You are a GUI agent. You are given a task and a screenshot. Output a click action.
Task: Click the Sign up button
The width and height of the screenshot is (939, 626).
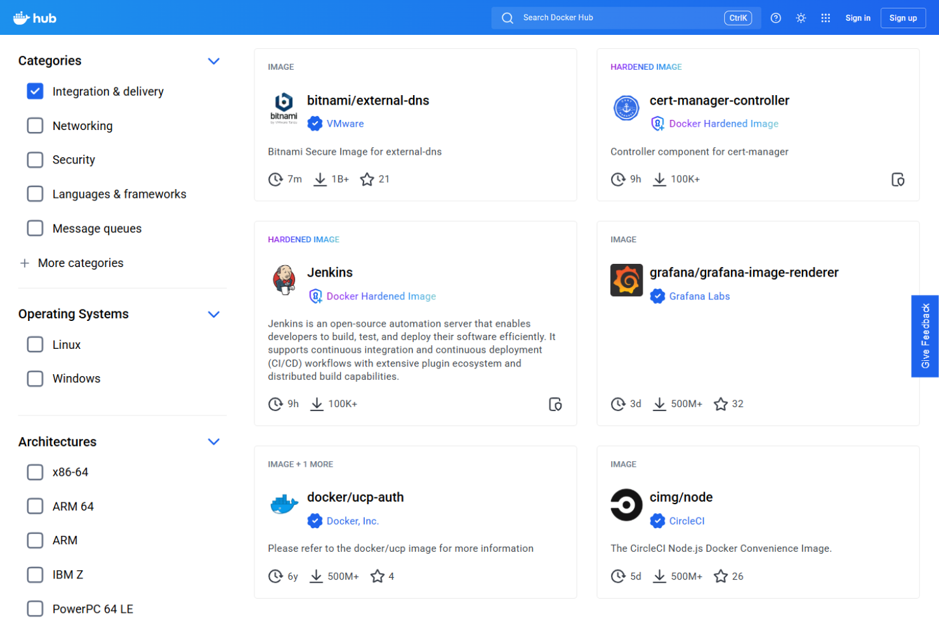(903, 18)
